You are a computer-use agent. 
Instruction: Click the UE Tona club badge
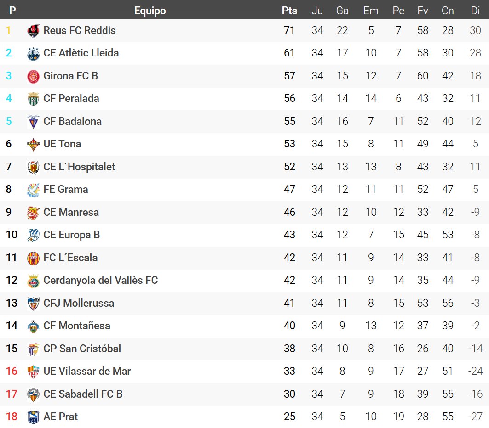pyautogui.click(x=34, y=145)
